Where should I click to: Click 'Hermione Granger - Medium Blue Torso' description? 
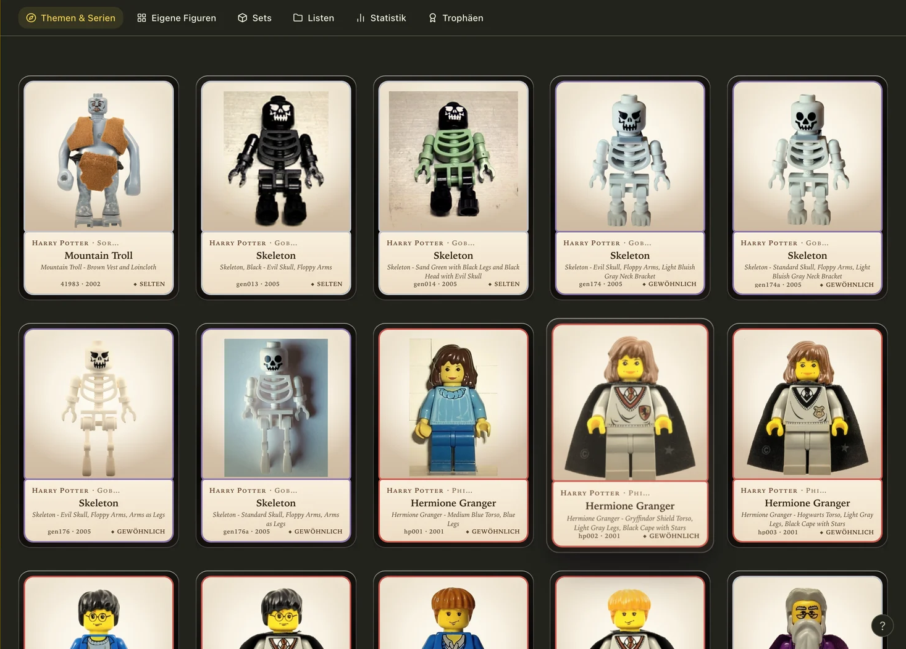point(453,519)
